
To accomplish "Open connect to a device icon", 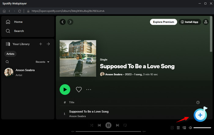I will 184,128.
